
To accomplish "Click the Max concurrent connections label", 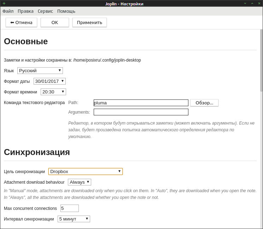I will [x=30, y=208].
